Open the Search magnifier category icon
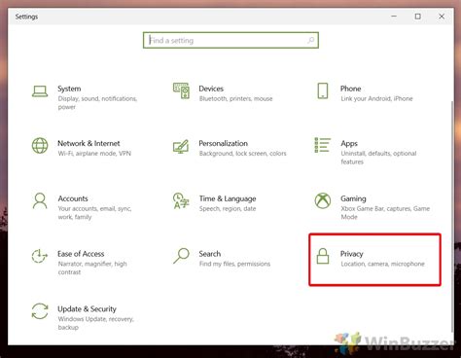461x358 pixels. [x=181, y=256]
